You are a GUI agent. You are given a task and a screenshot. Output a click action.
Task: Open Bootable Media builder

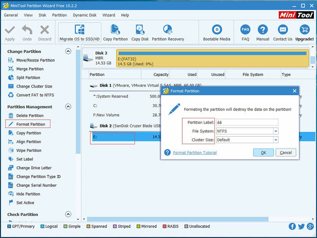(217, 29)
